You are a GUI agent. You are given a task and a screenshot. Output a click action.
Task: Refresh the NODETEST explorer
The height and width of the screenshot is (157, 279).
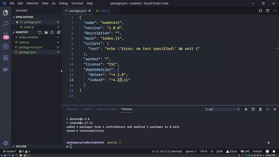click(x=52, y=32)
